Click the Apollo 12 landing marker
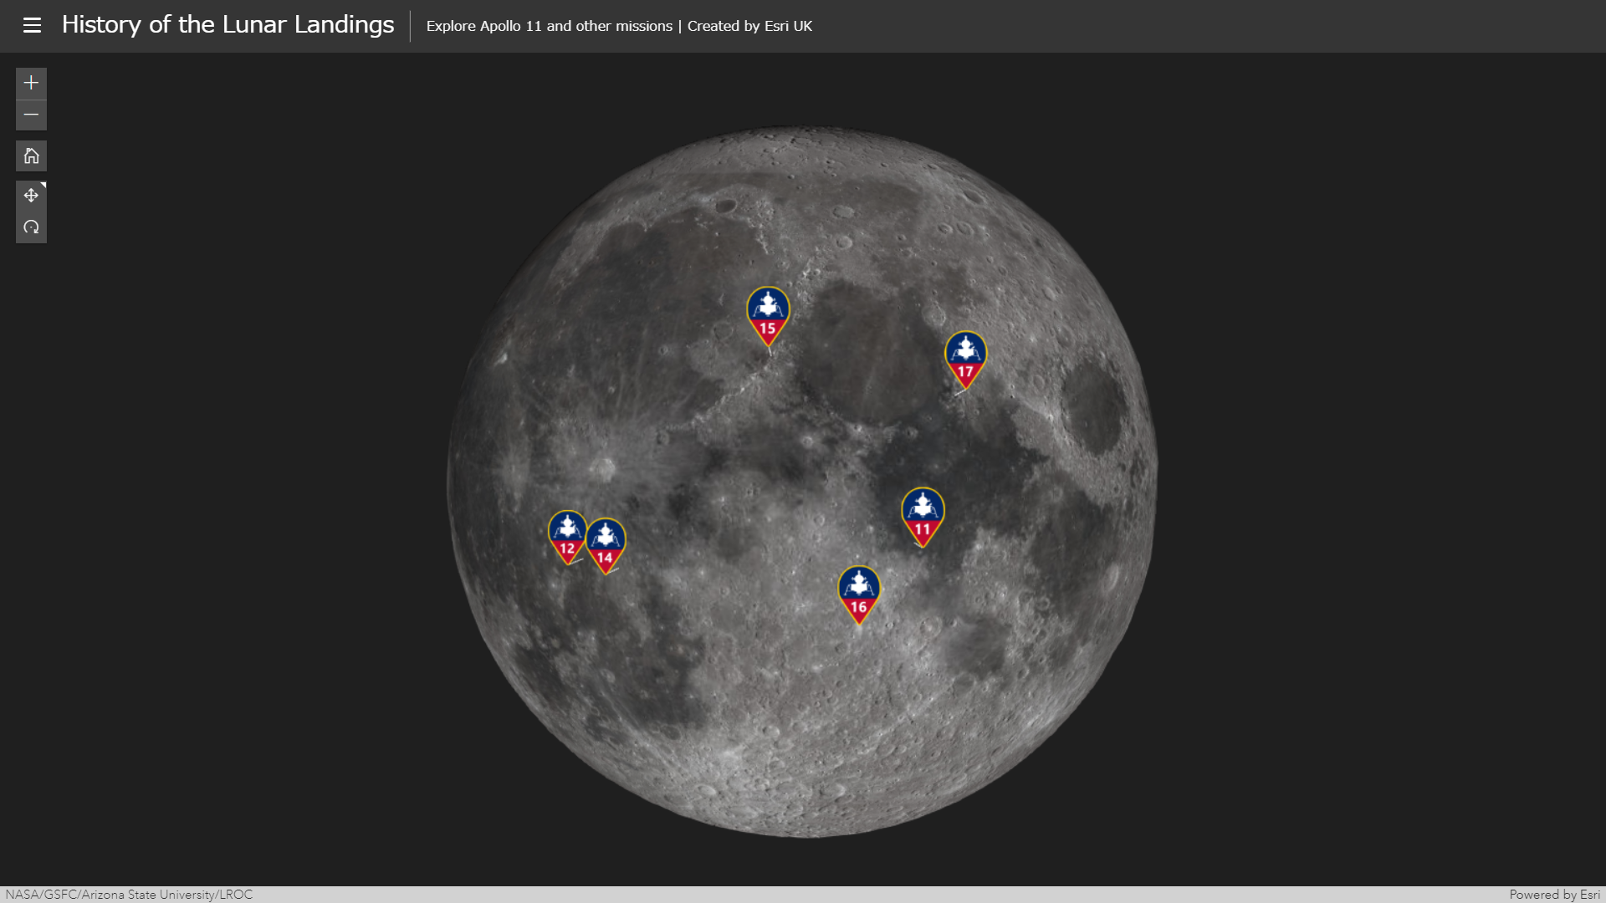The height and width of the screenshot is (903, 1606). point(566,534)
